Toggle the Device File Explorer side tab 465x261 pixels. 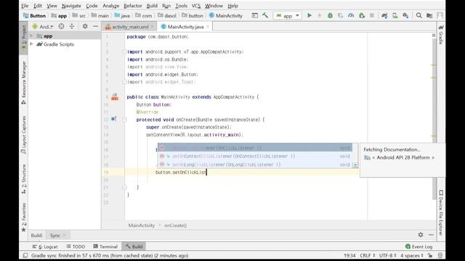pos(441,212)
